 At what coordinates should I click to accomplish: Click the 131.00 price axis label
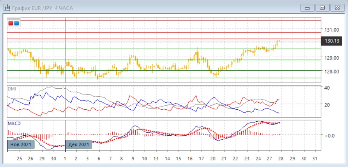tap(332, 30)
